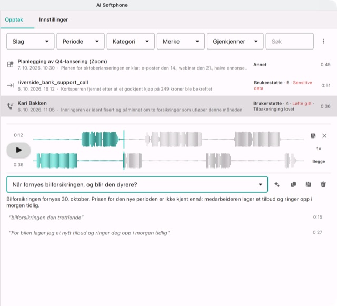Click the Sensitive data tag

pyautogui.click(x=283, y=85)
